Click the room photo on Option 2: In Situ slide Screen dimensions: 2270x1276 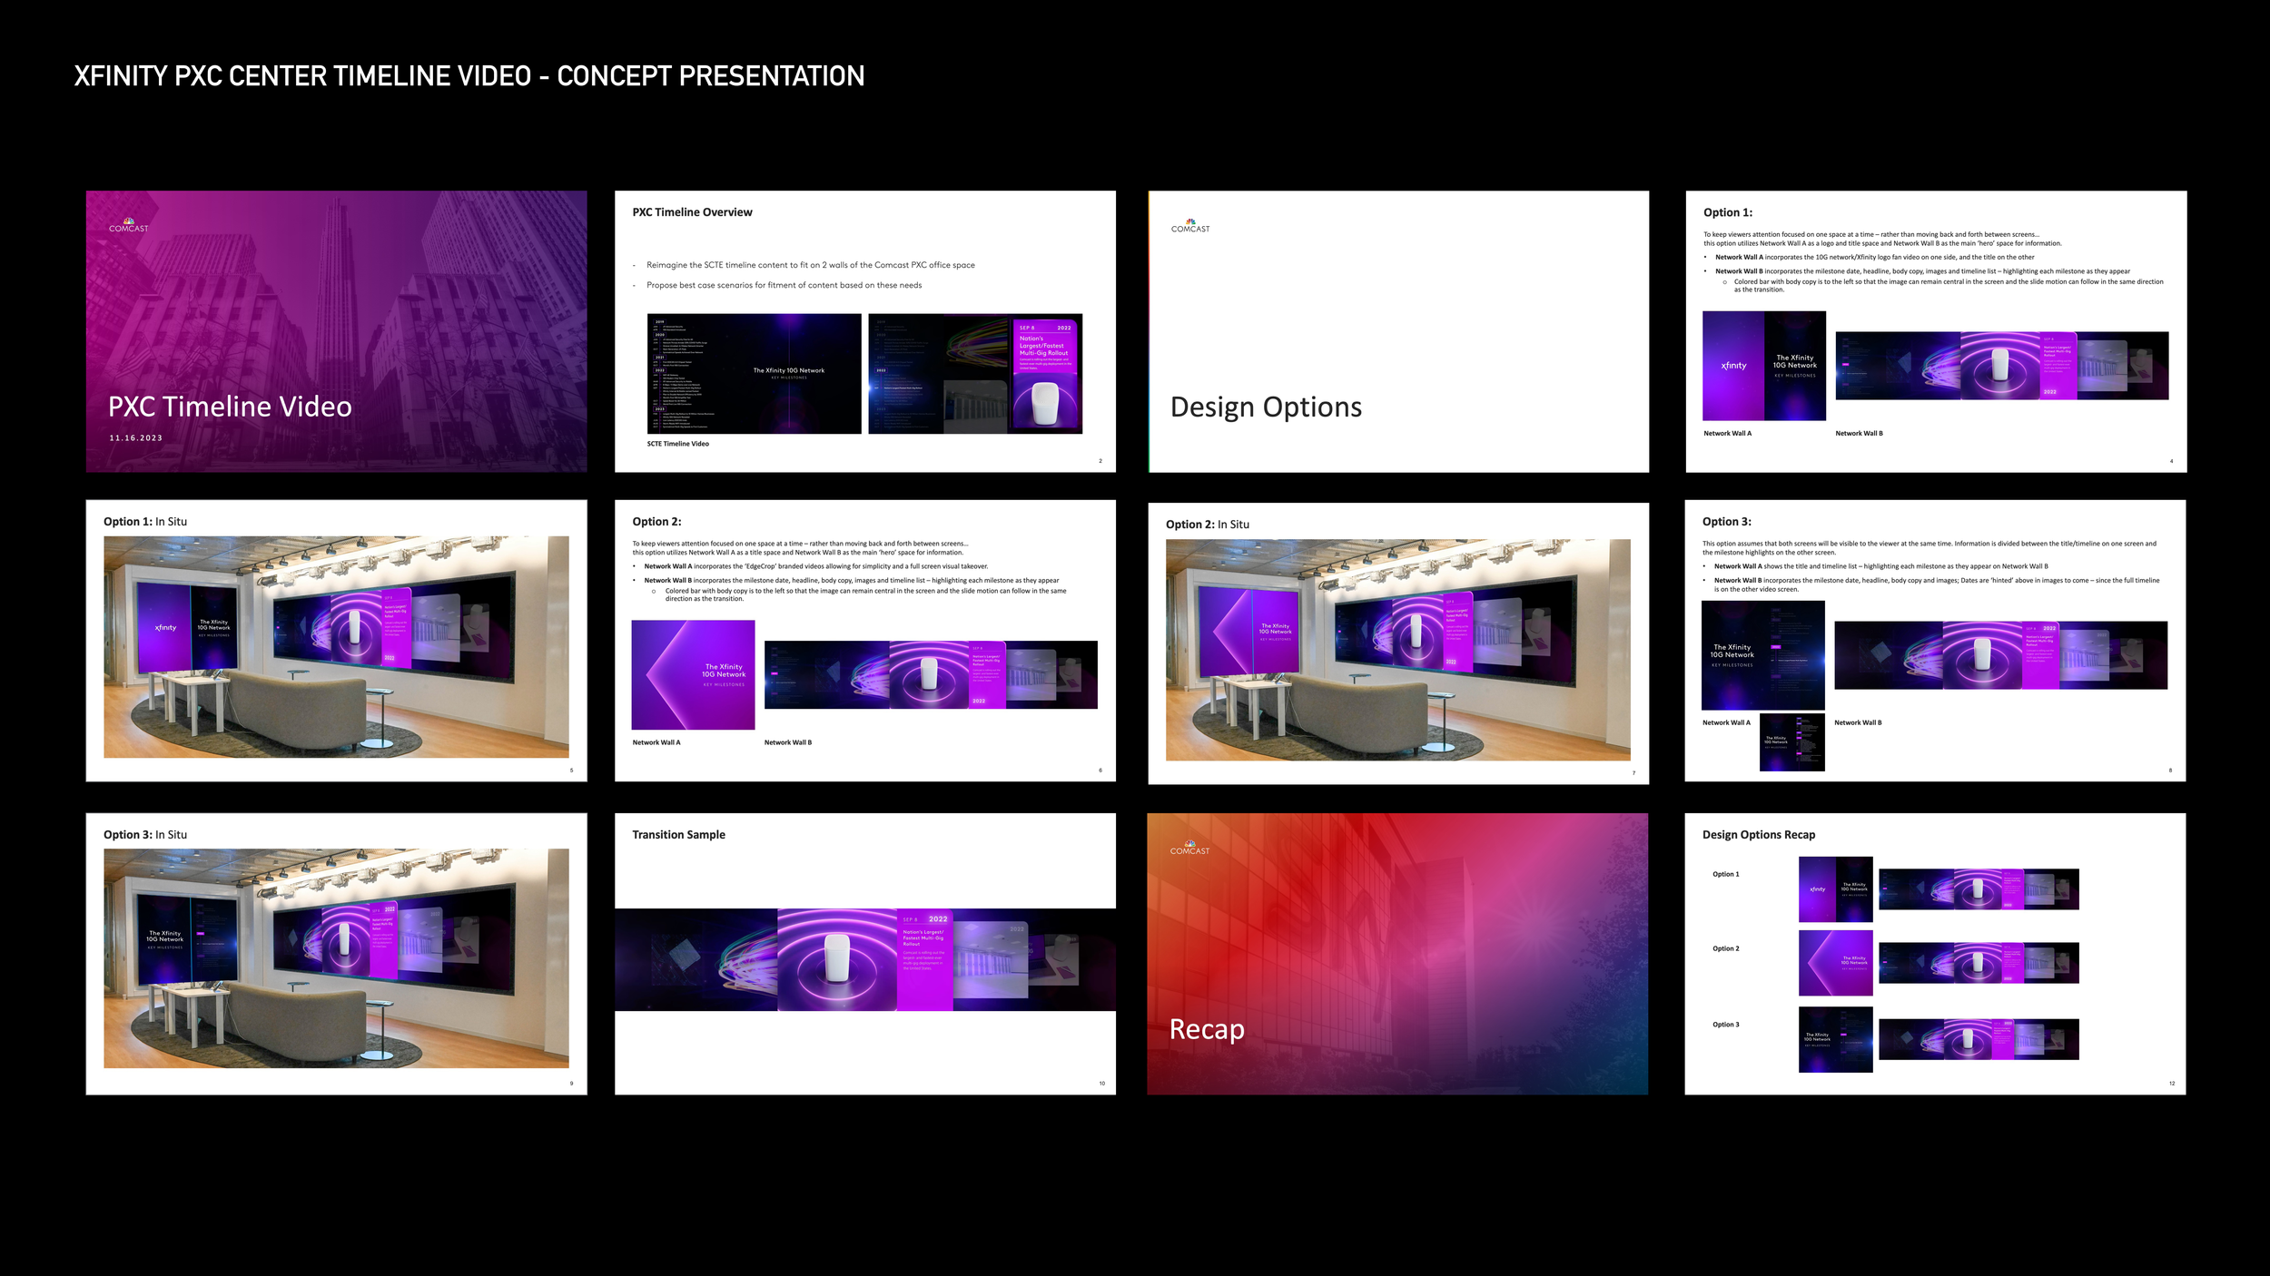pos(1398,650)
